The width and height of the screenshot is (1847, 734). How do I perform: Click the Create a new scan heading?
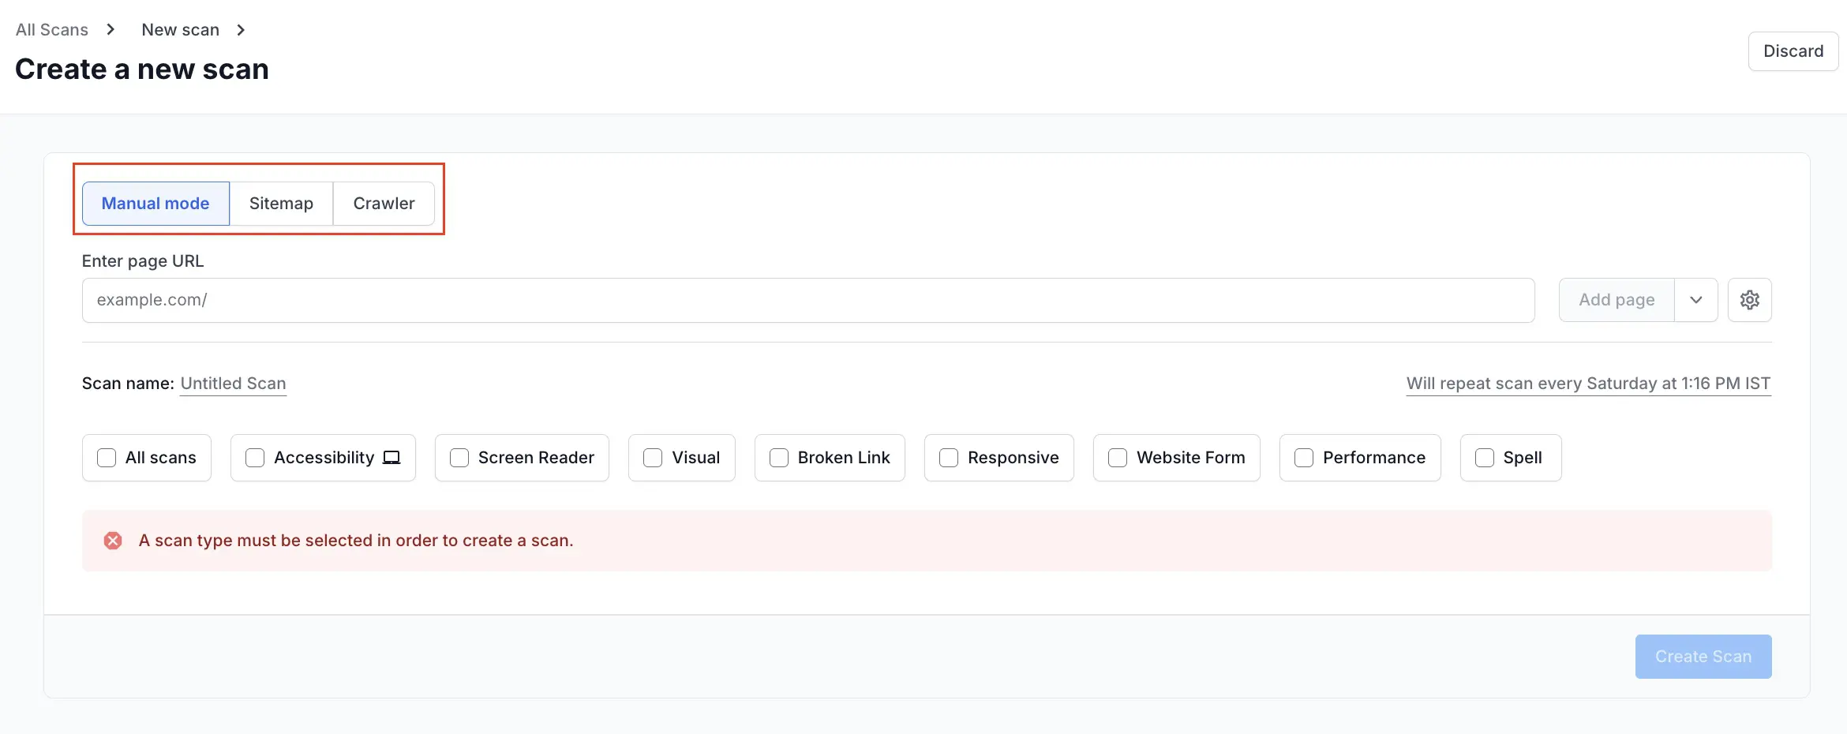click(142, 69)
